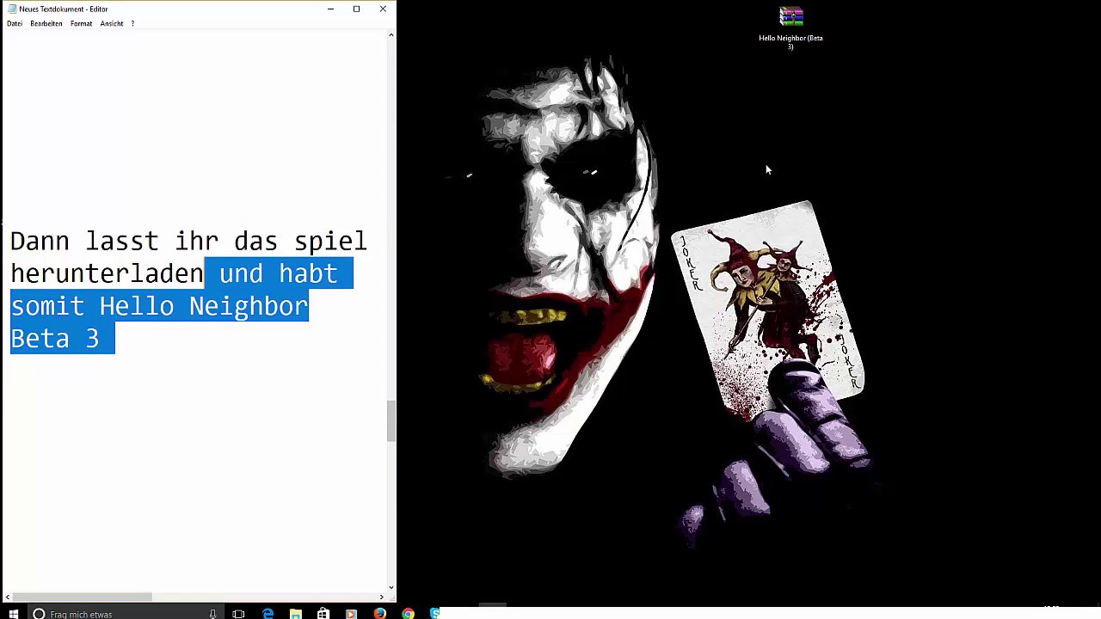Open the Datei menu in Editor

[15, 23]
